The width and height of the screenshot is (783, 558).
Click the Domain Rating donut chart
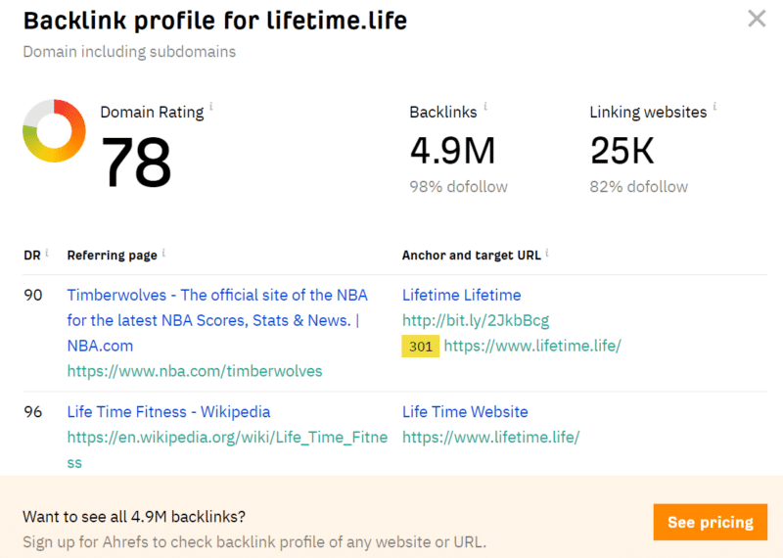click(x=54, y=130)
